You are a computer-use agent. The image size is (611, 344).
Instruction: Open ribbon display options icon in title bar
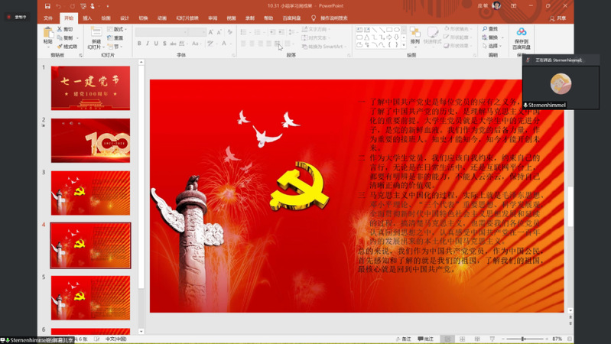tap(514, 6)
